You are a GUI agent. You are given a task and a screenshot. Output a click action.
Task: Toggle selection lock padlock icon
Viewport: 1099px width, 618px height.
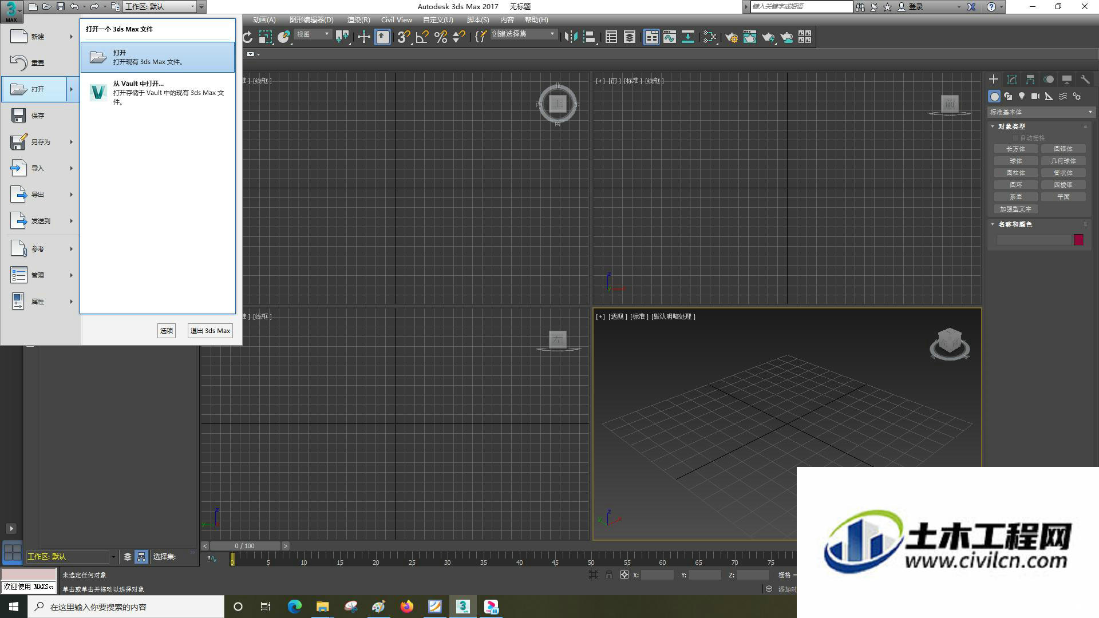click(x=609, y=575)
